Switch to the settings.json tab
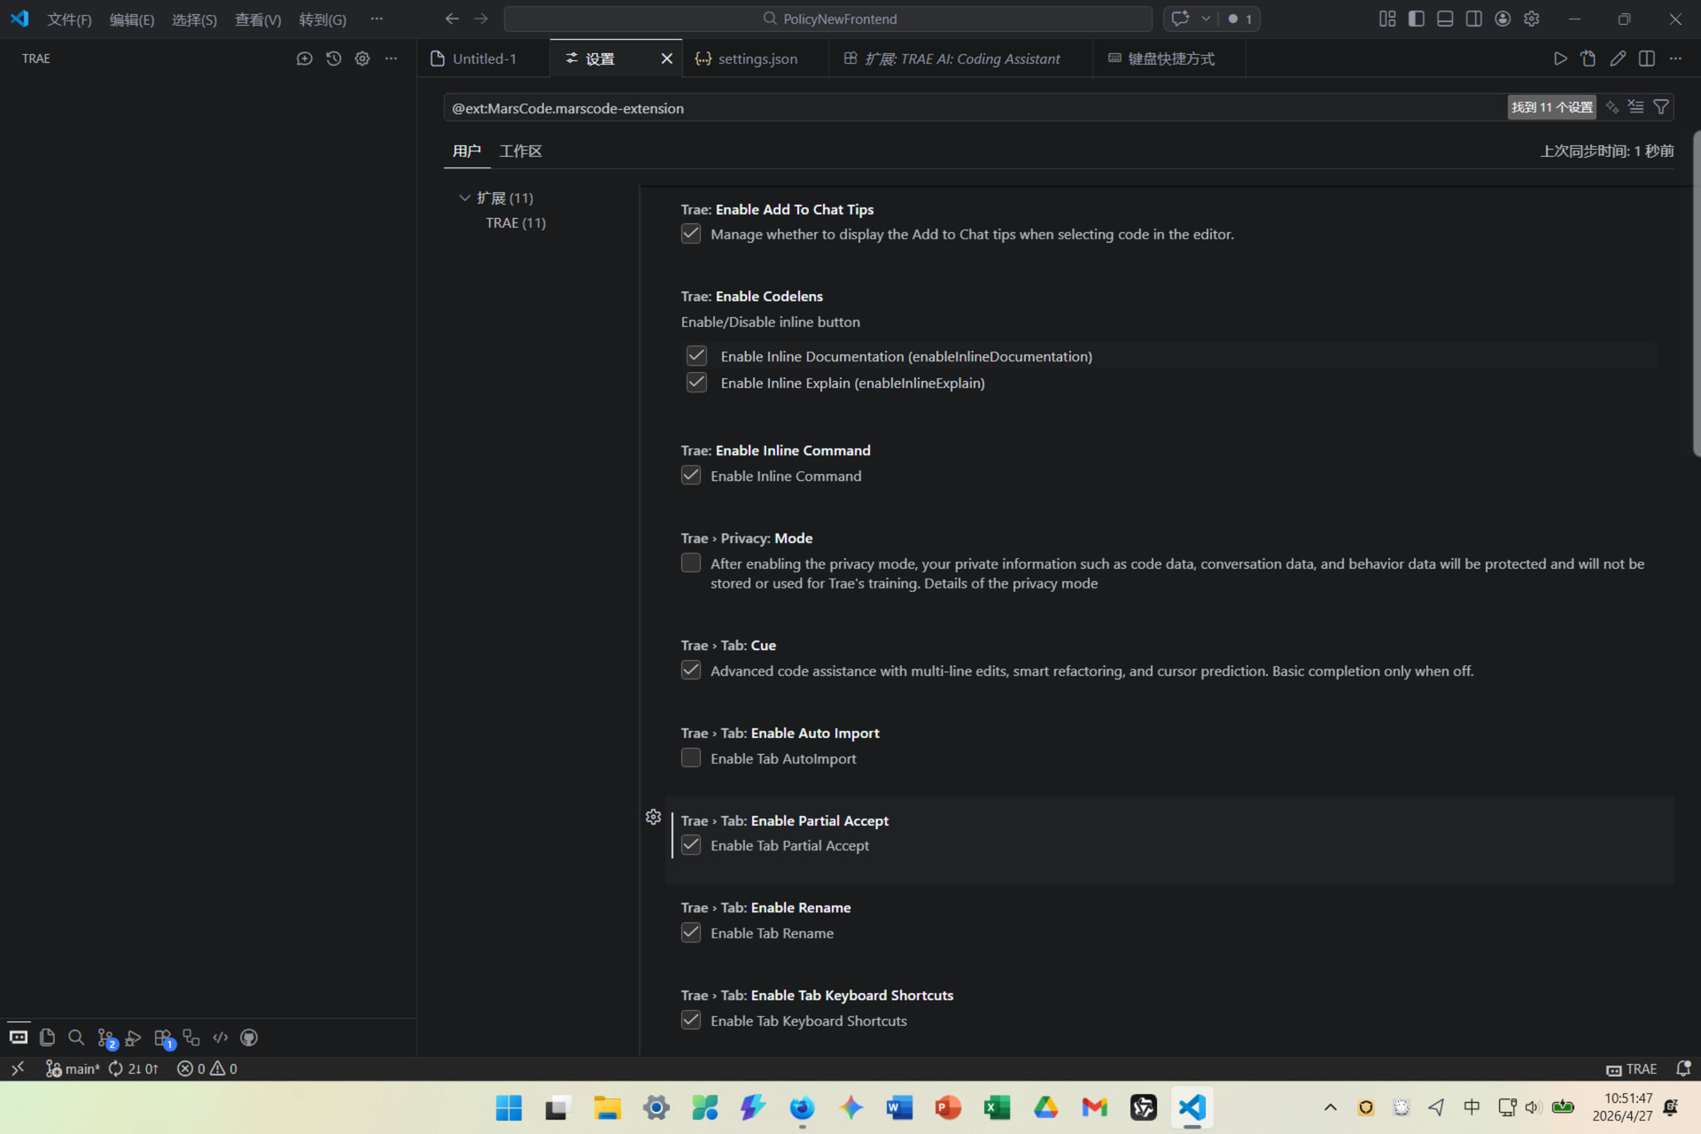The image size is (1701, 1134). tap(756, 58)
